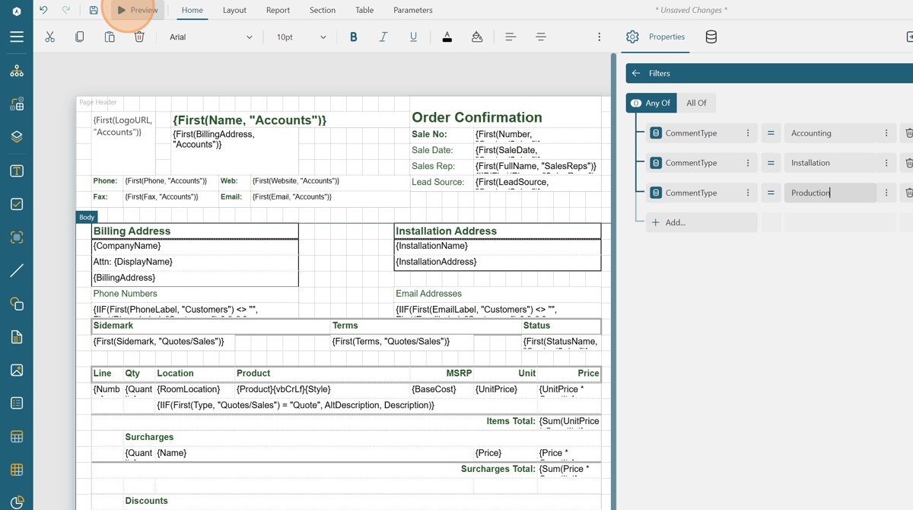This screenshot has width=913, height=510.
Task: Click the Preview button
Action: click(x=138, y=11)
